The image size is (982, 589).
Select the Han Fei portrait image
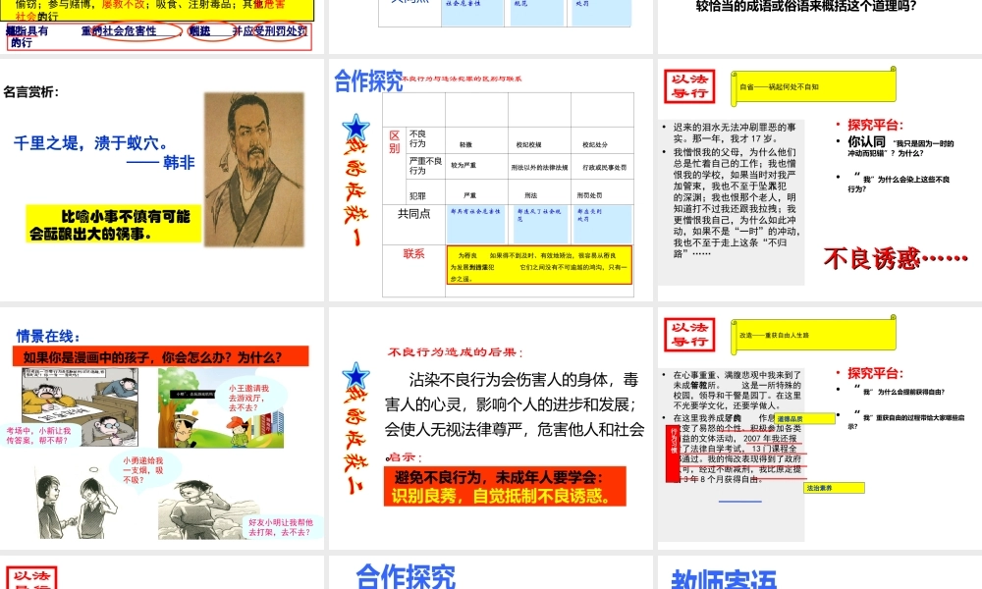254,170
